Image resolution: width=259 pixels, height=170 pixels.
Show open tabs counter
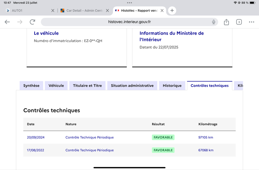click(x=239, y=22)
